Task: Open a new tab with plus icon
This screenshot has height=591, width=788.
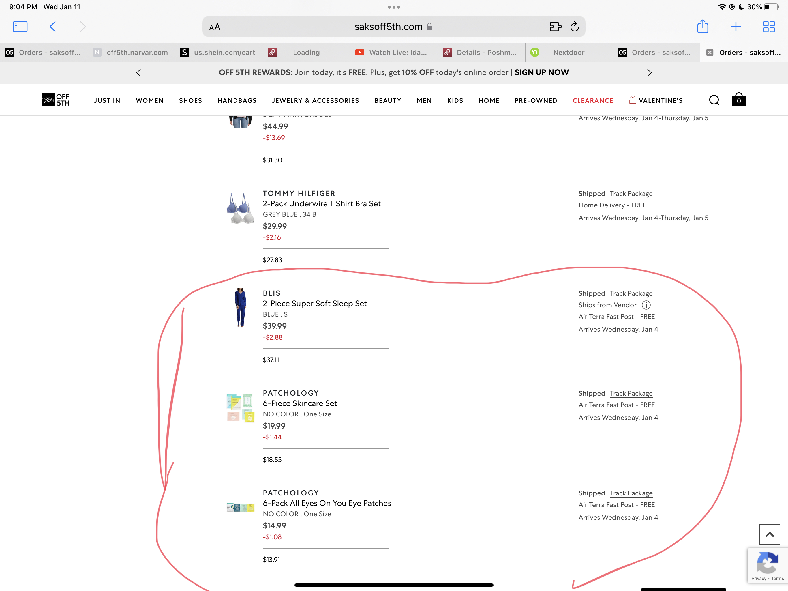Action: (x=736, y=27)
